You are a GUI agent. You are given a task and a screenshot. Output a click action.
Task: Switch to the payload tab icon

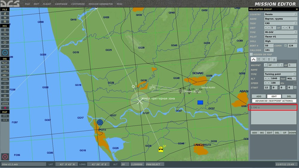[x=259, y=59]
